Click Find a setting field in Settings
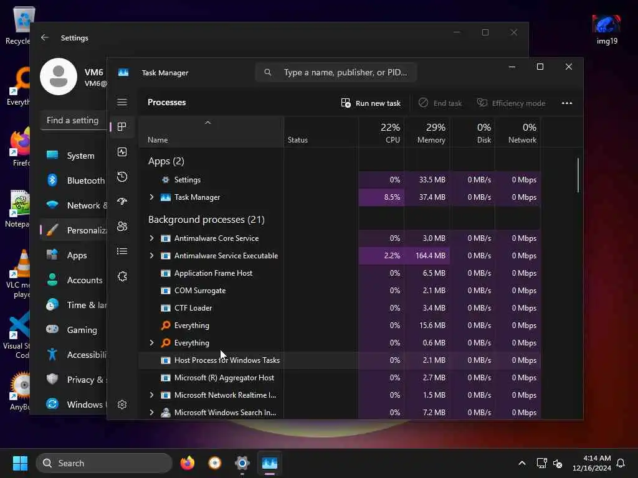638x478 pixels. tap(74, 120)
